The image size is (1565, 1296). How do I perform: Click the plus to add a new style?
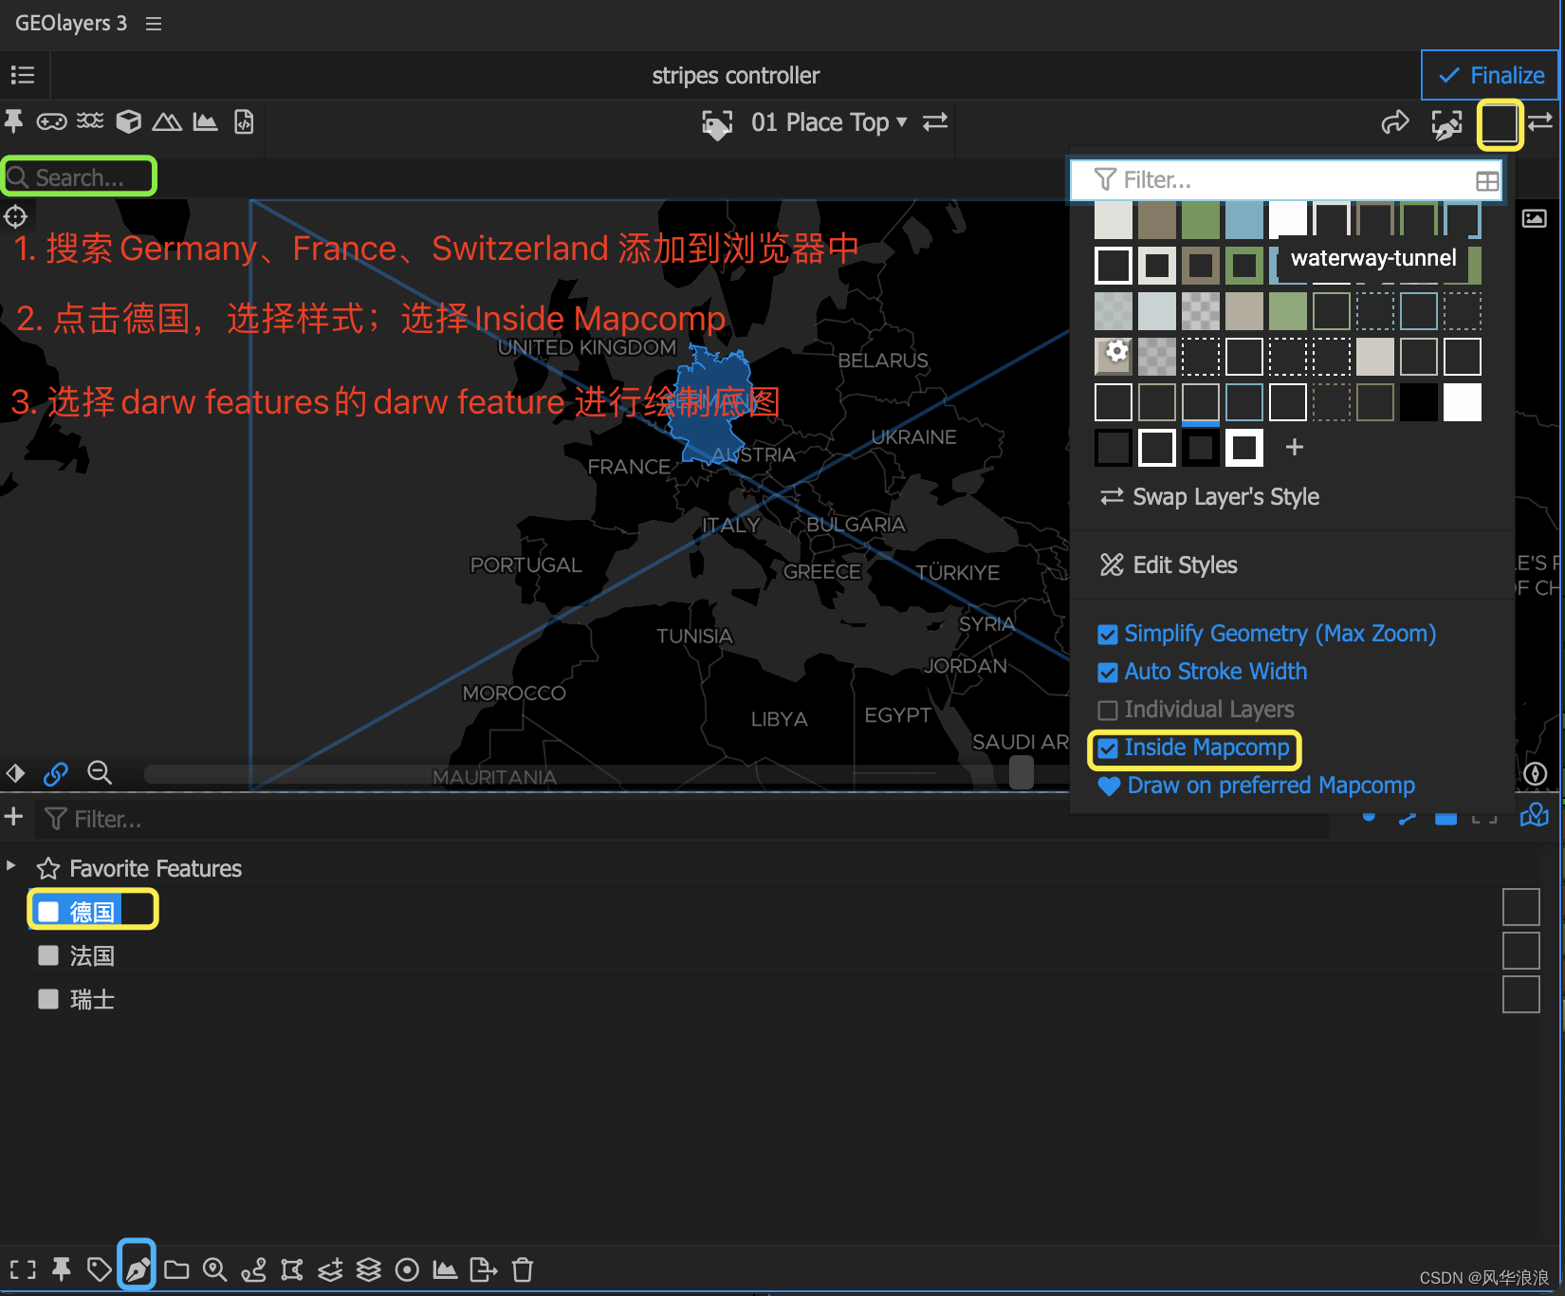(x=1295, y=447)
